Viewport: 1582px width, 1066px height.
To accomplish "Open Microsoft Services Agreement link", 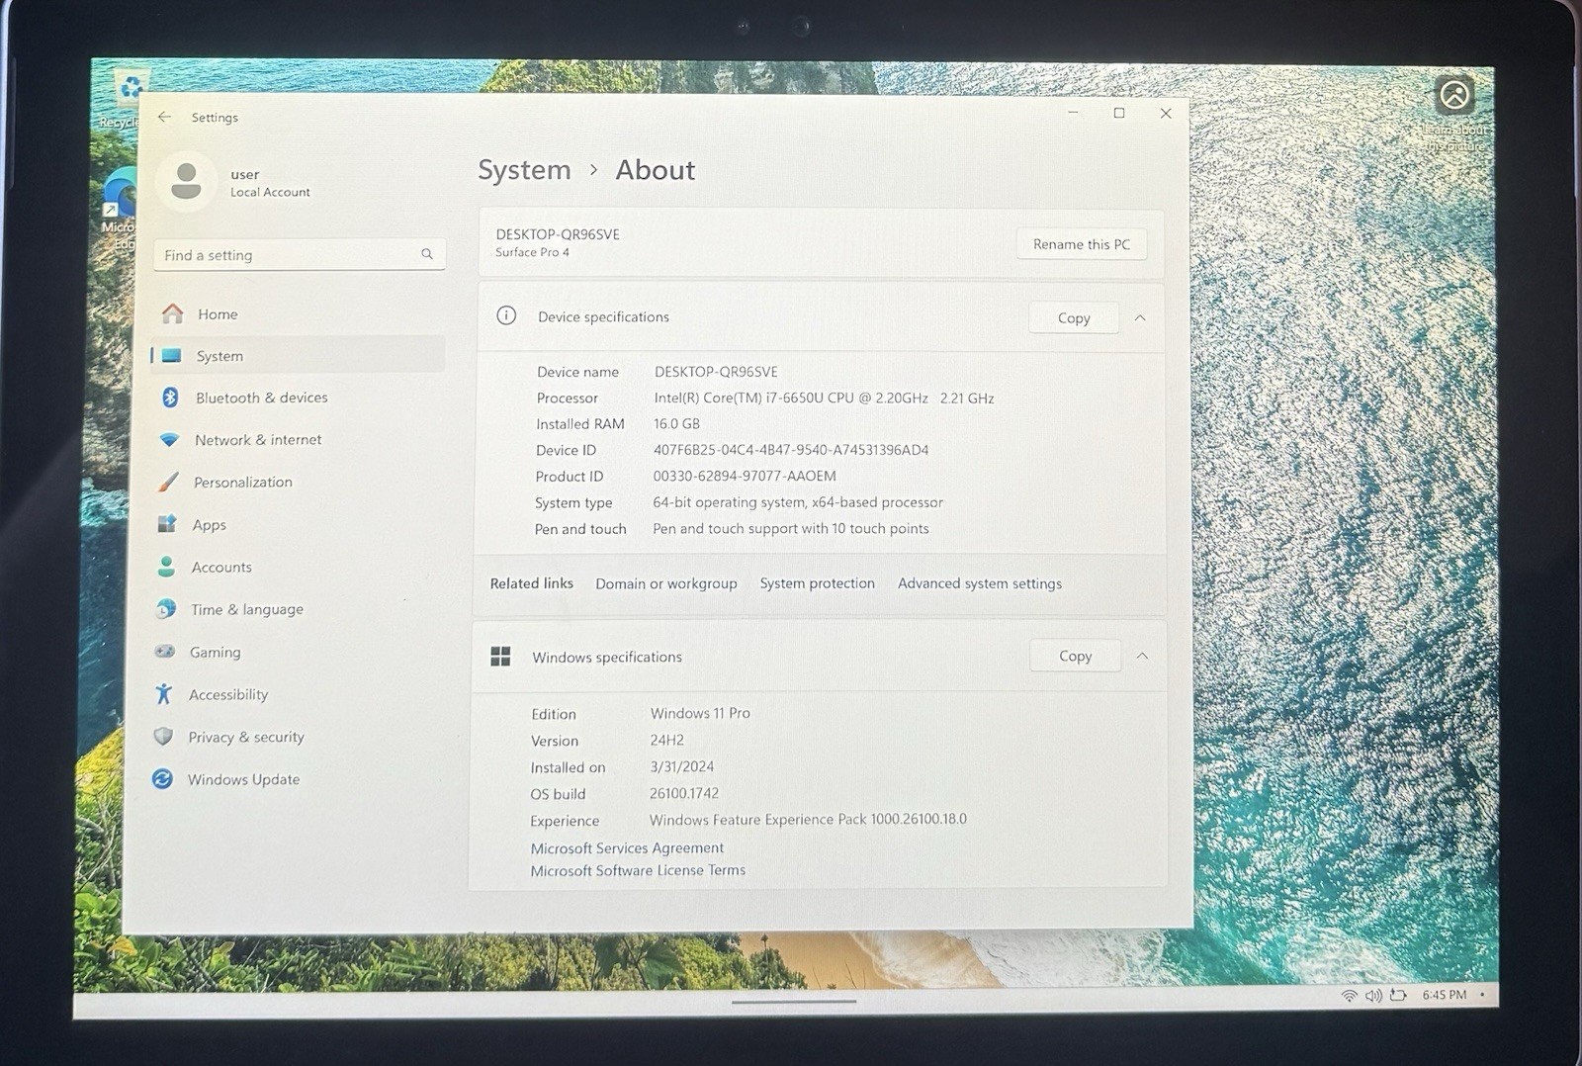I will click(x=627, y=847).
